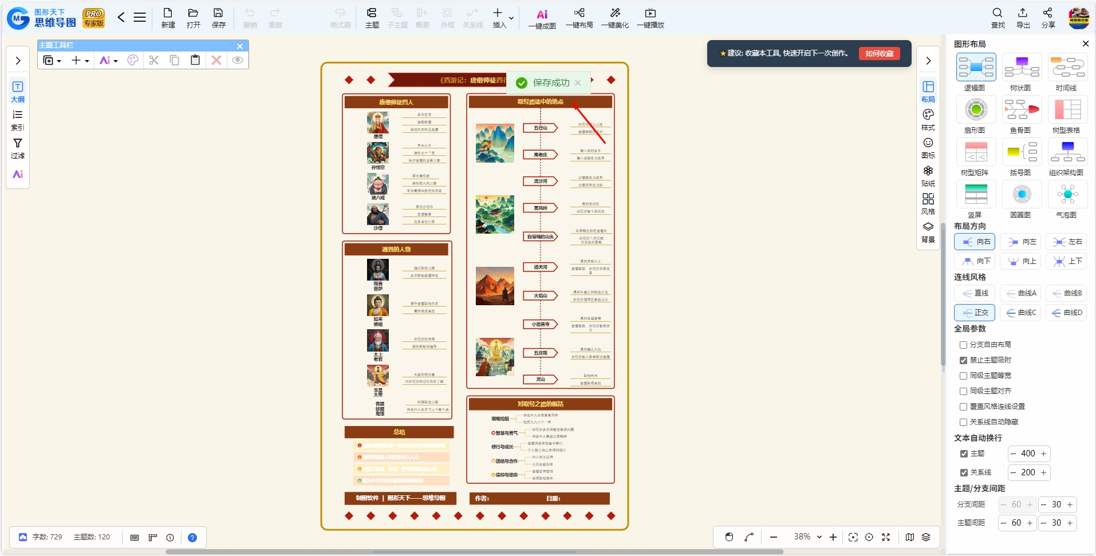Viewport: 1096px width, 556px height.
Task: Apply 一键美化 beautify
Action: [x=615, y=18]
